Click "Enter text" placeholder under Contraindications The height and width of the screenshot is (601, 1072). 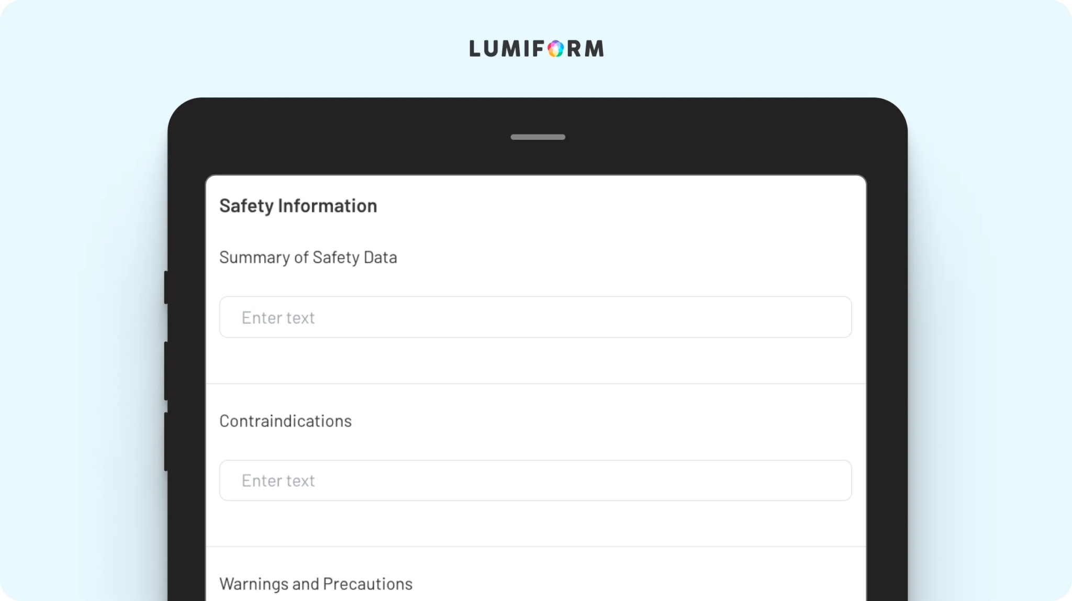coord(278,481)
